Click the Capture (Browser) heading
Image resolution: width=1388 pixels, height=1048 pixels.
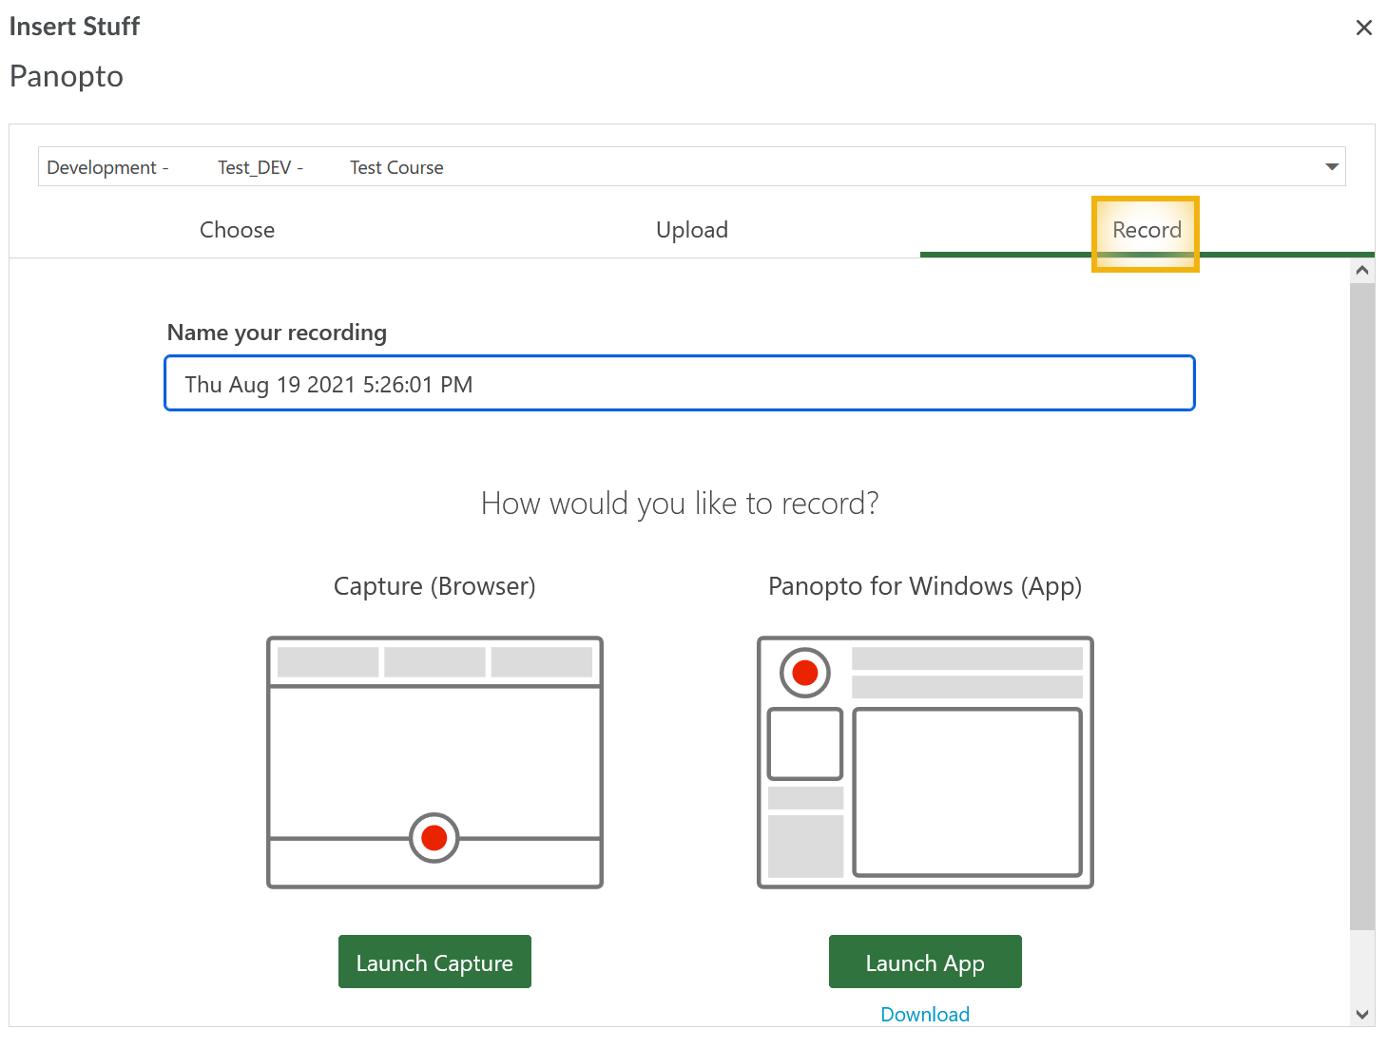(434, 586)
